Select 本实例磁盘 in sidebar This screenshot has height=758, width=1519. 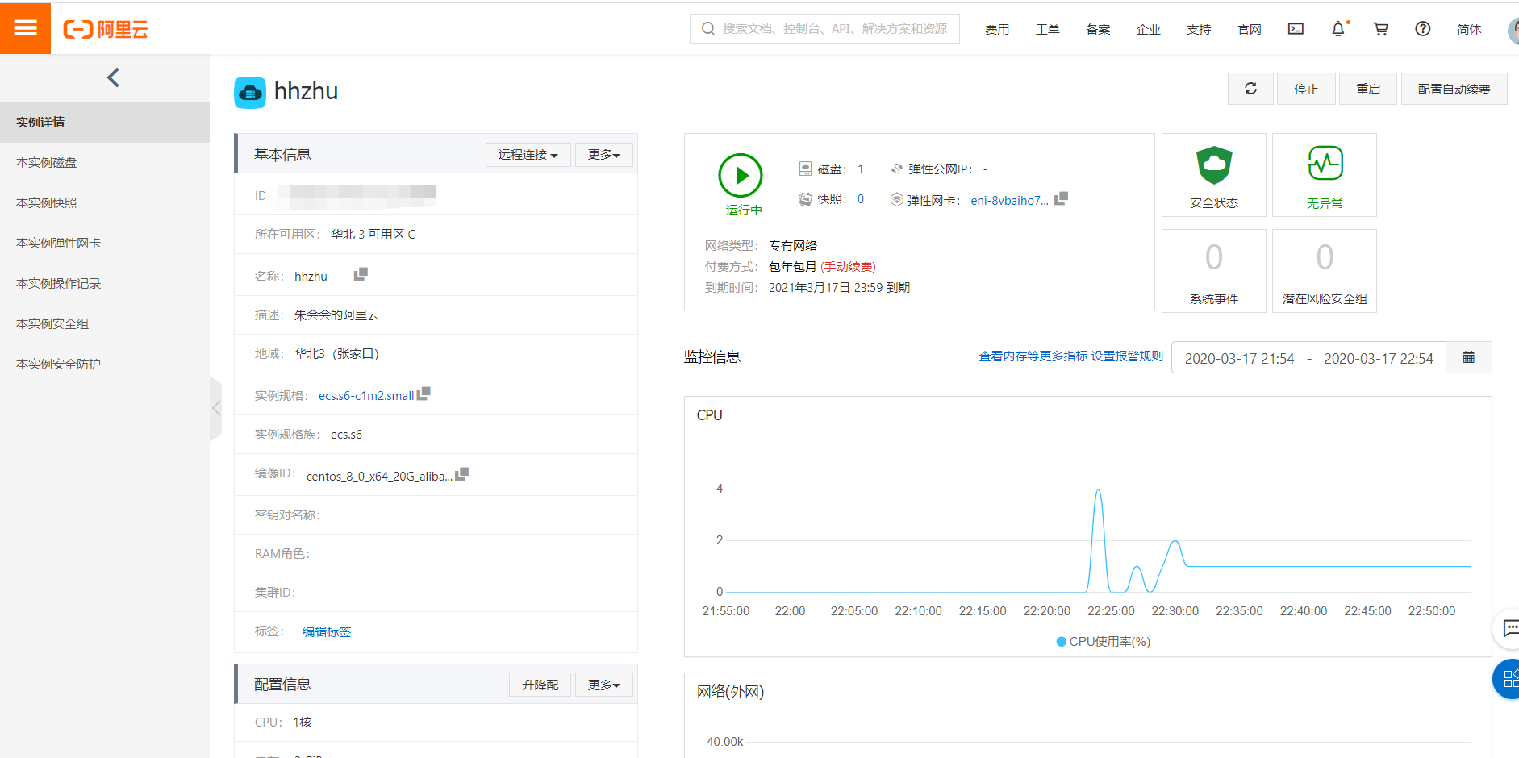(105, 162)
